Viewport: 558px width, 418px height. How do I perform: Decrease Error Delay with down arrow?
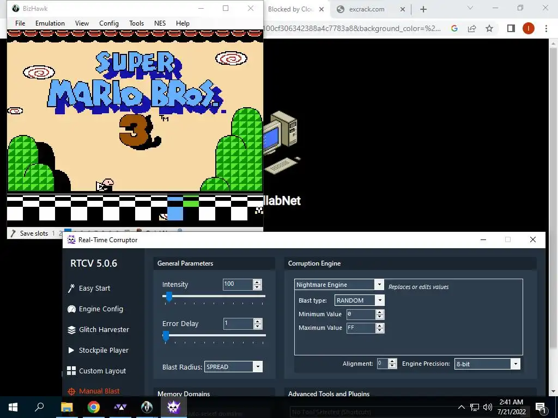coord(258,327)
